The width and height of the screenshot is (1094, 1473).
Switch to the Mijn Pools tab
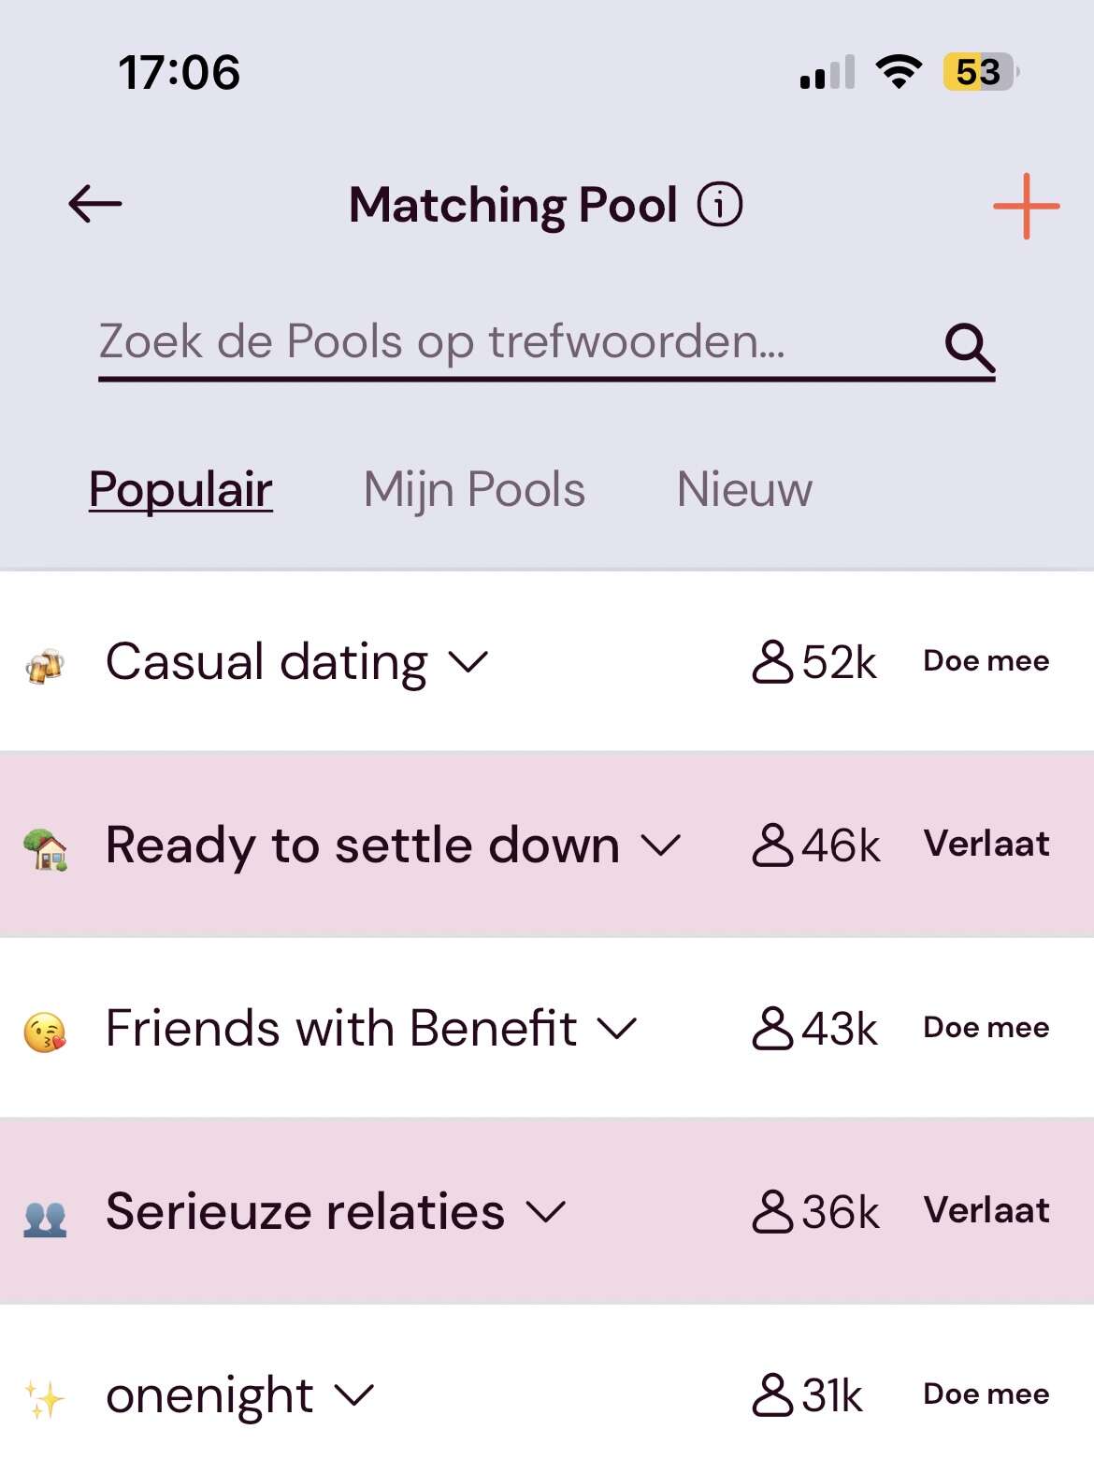click(x=474, y=490)
